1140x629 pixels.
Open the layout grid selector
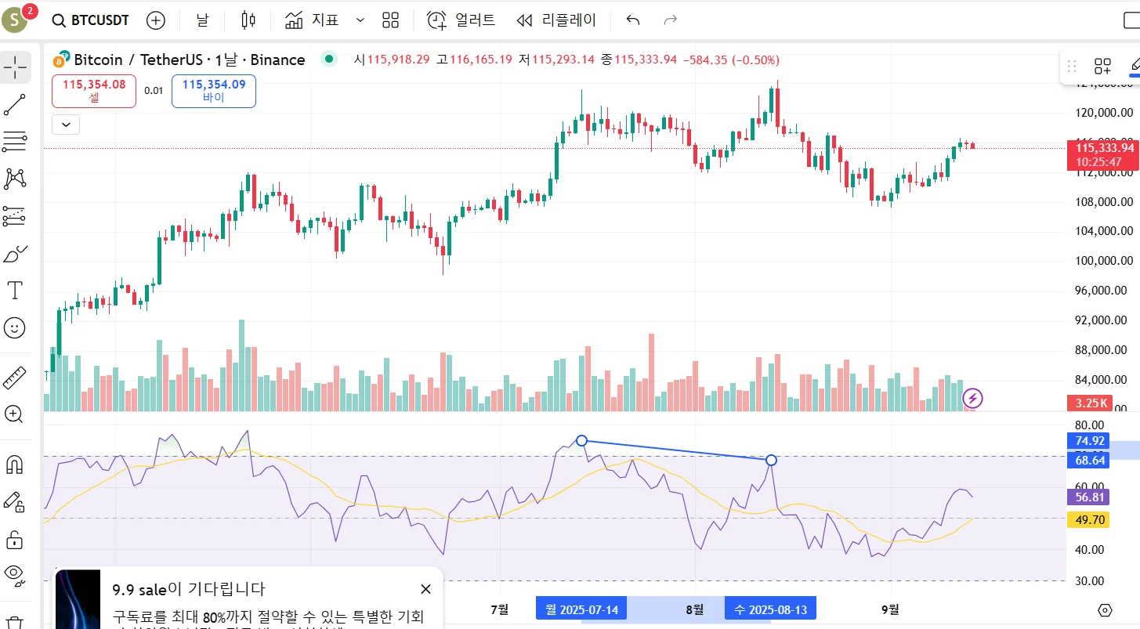pos(390,20)
